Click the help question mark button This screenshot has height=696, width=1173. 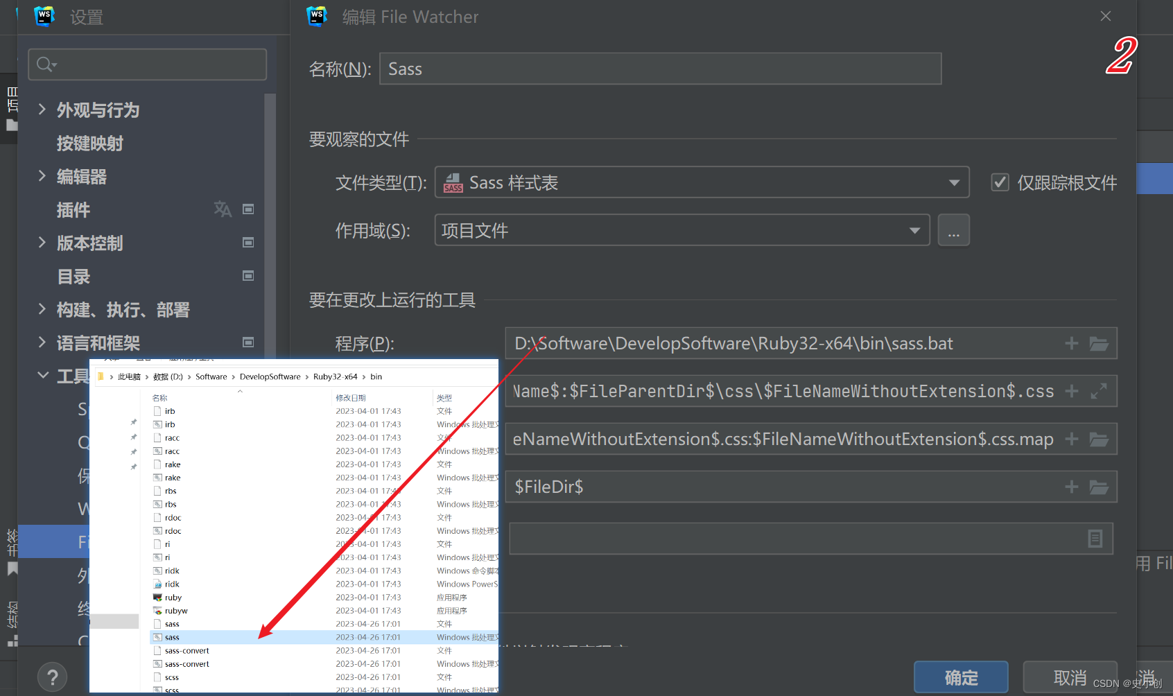point(53,677)
